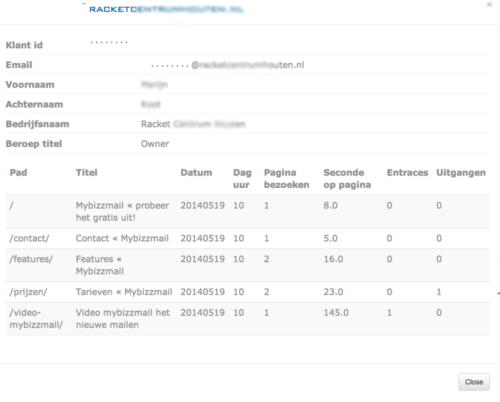Click the Seconde op pagina column header
Viewport: 500px width, 402px height.
tap(347, 178)
